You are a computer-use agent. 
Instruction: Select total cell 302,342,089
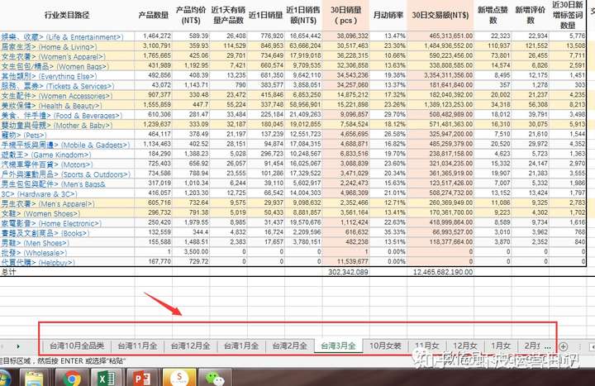click(x=345, y=272)
